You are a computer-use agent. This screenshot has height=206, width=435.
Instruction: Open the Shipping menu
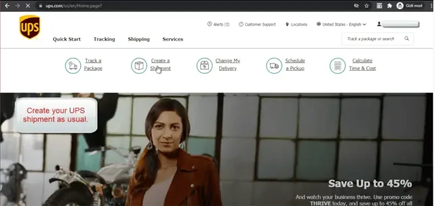coord(139,40)
